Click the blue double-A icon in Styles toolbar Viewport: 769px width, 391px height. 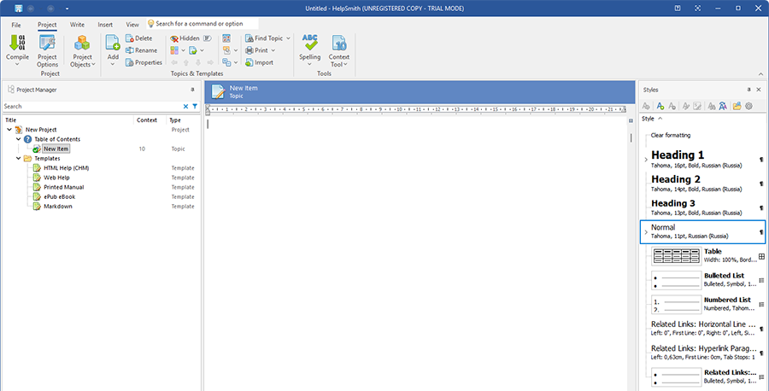[x=722, y=106]
